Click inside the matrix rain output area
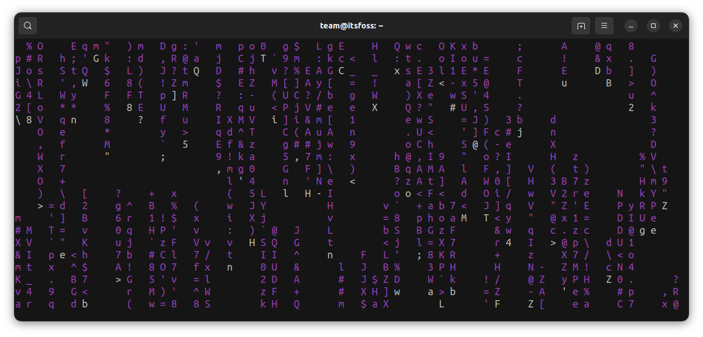Screen dimensions: 703x337 pos(351,179)
